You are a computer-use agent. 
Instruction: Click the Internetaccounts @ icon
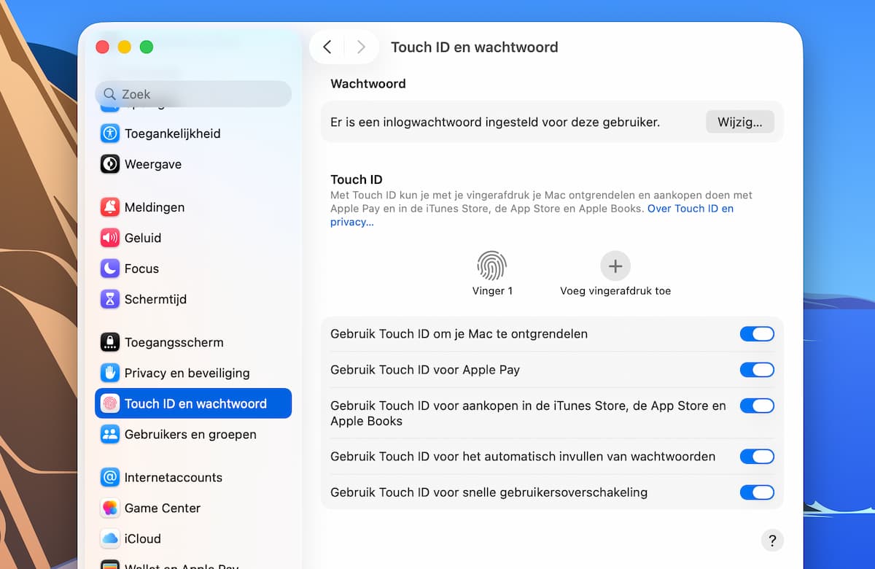(110, 477)
